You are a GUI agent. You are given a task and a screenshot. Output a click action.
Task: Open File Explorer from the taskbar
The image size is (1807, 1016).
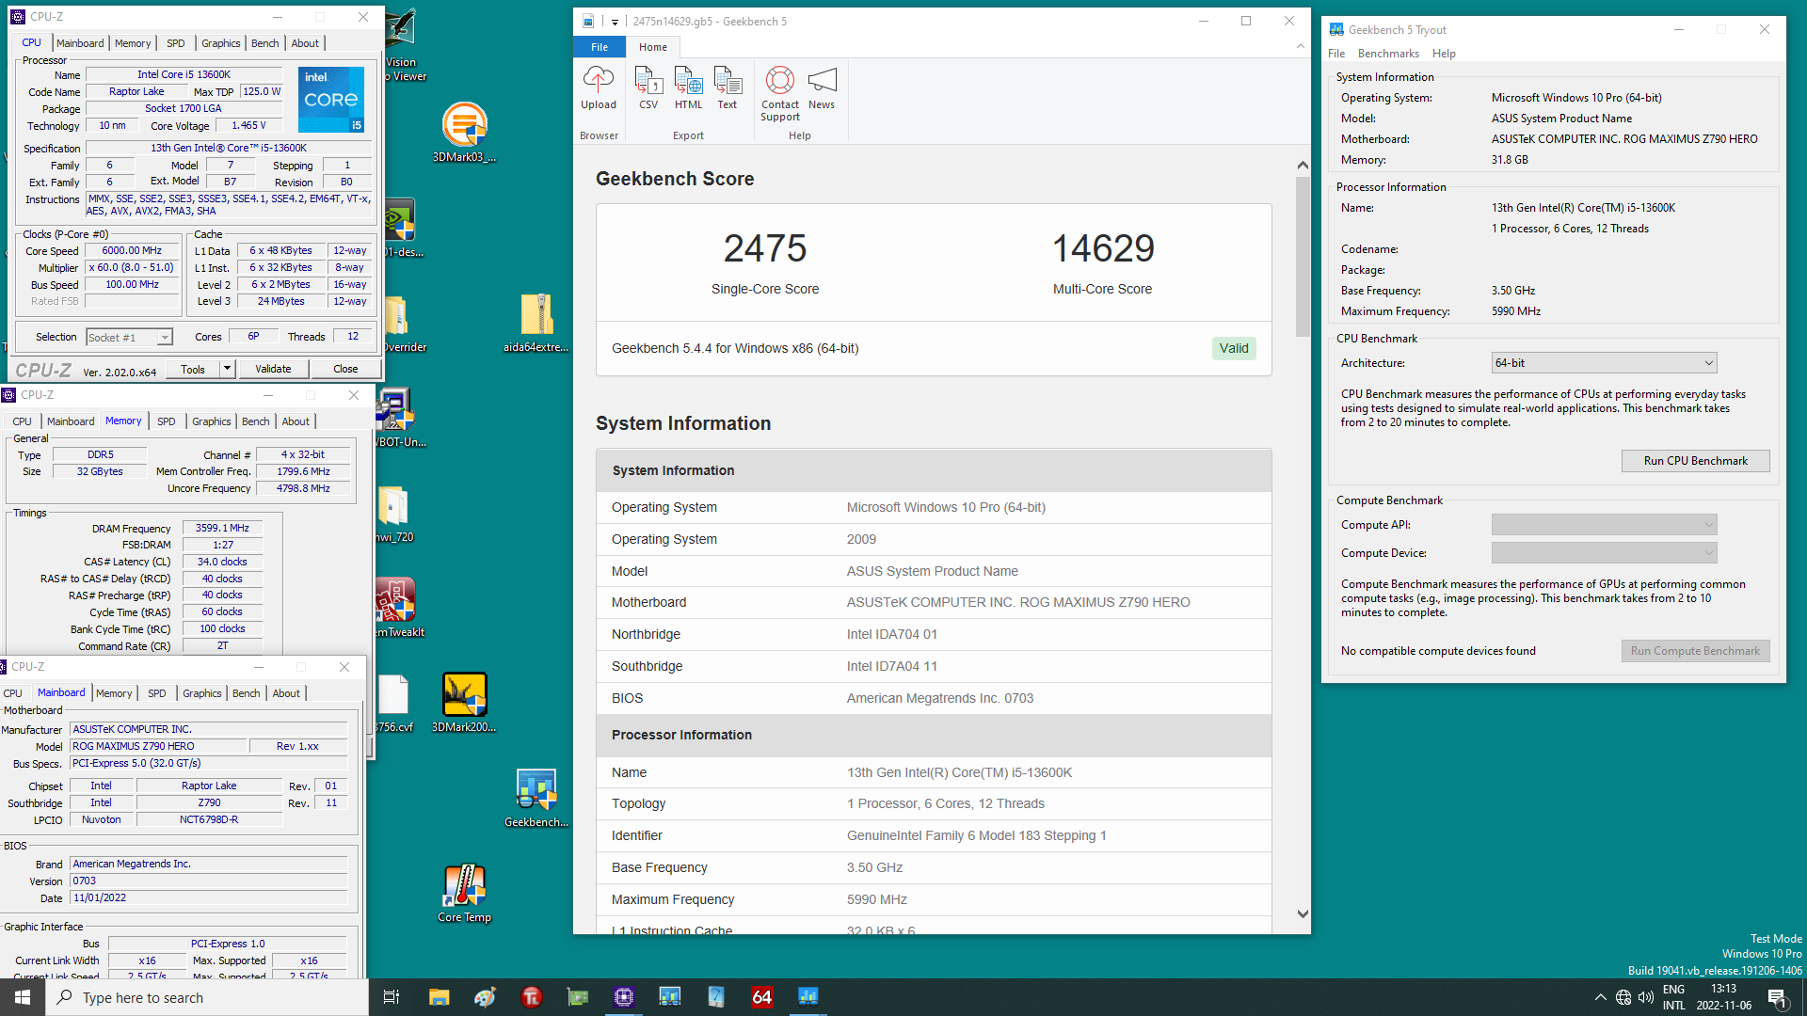click(440, 997)
